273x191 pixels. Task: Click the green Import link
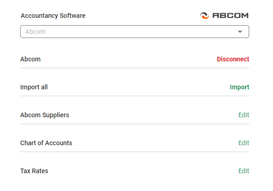(x=240, y=87)
